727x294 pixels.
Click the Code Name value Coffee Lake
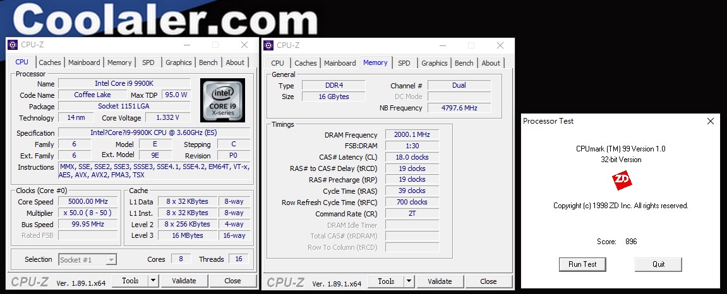(x=92, y=95)
